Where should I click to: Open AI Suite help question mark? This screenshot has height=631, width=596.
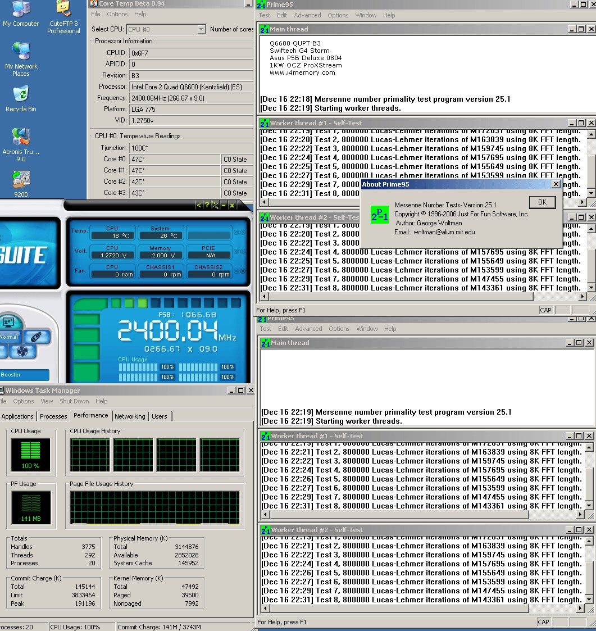[x=207, y=205]
